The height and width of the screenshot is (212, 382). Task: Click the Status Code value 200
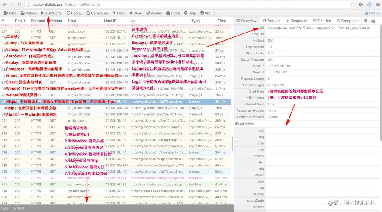pos(271,53)
